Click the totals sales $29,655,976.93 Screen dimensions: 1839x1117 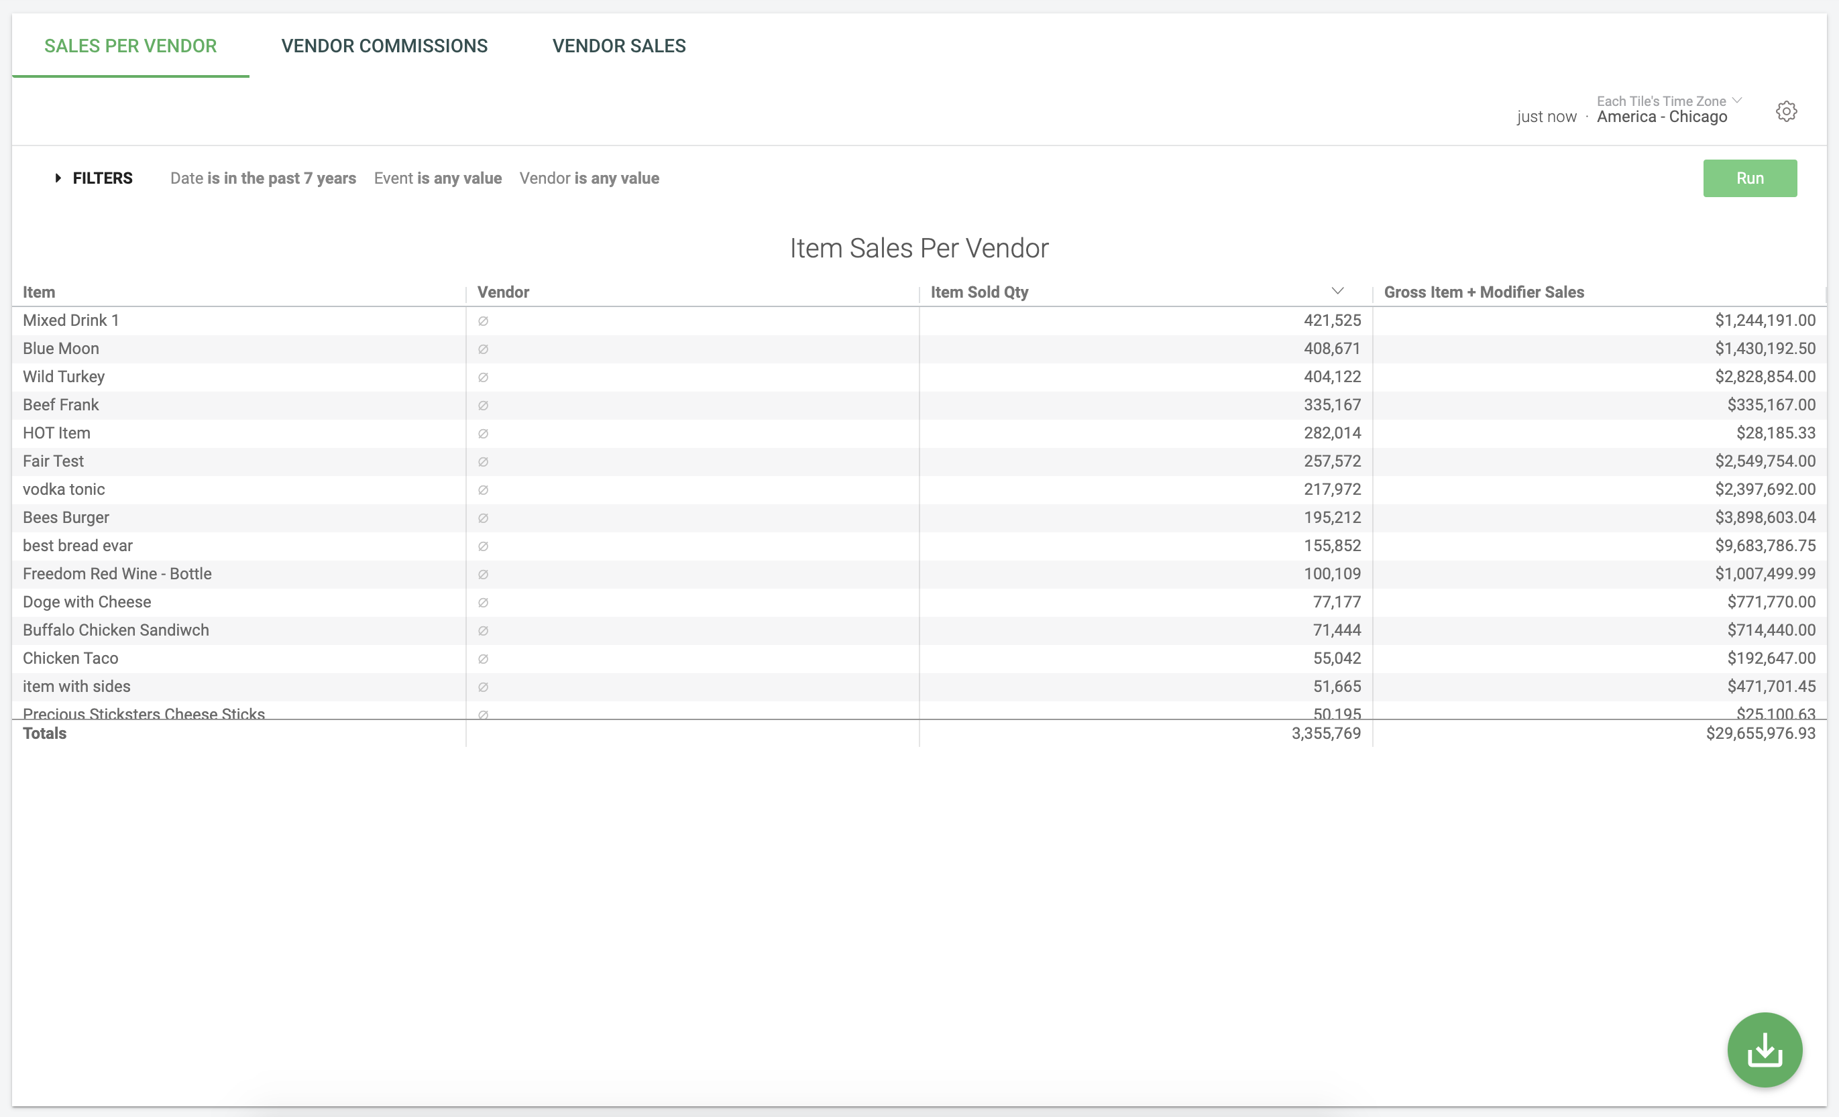1761,733
